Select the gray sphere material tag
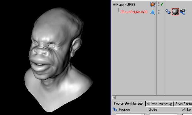The width and height of the screenshot is (192, 115). (x=175, y=12)
